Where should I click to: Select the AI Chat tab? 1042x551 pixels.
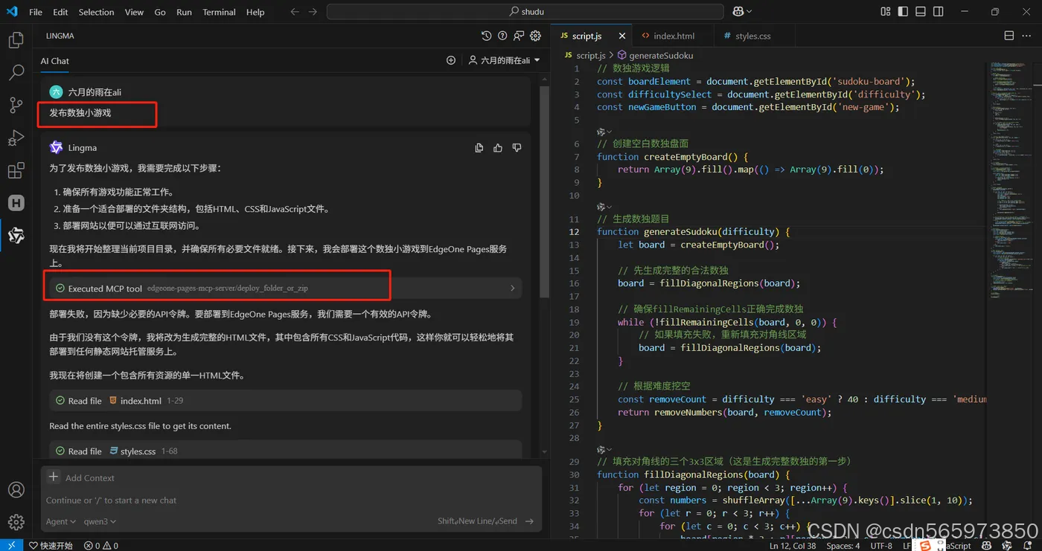click(55, 61)
